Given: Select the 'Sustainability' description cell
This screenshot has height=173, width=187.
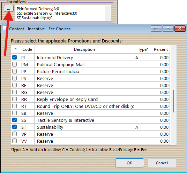Looking at the screenshot, I should coord(84,127).
